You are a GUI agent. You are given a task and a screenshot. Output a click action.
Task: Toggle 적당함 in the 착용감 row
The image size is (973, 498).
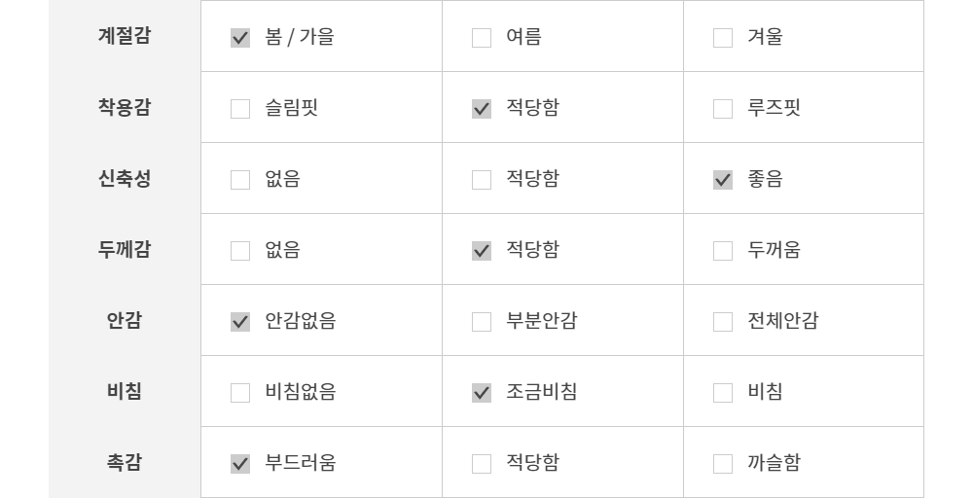482,109
